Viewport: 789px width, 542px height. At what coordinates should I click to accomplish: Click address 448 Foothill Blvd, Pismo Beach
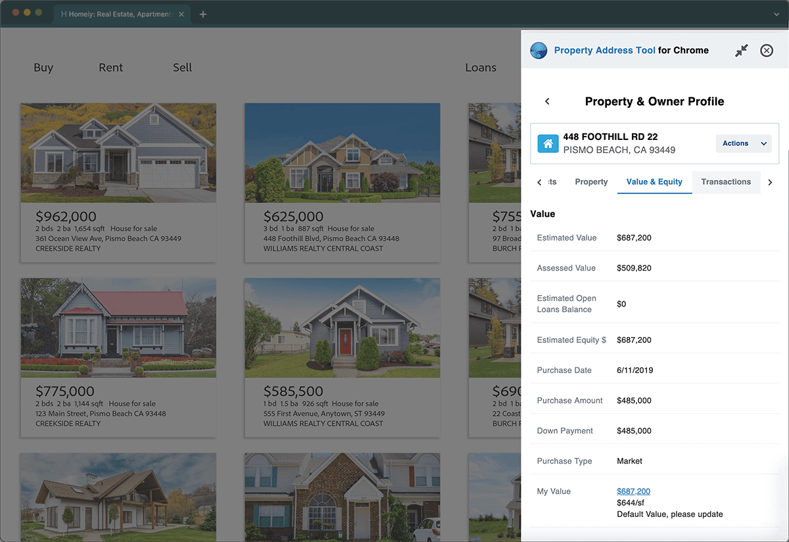[x=331, y=238]
